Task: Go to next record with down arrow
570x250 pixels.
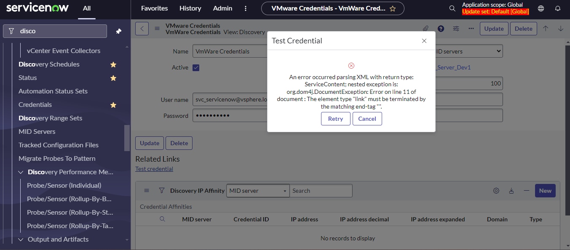Action: coord(561,29)
